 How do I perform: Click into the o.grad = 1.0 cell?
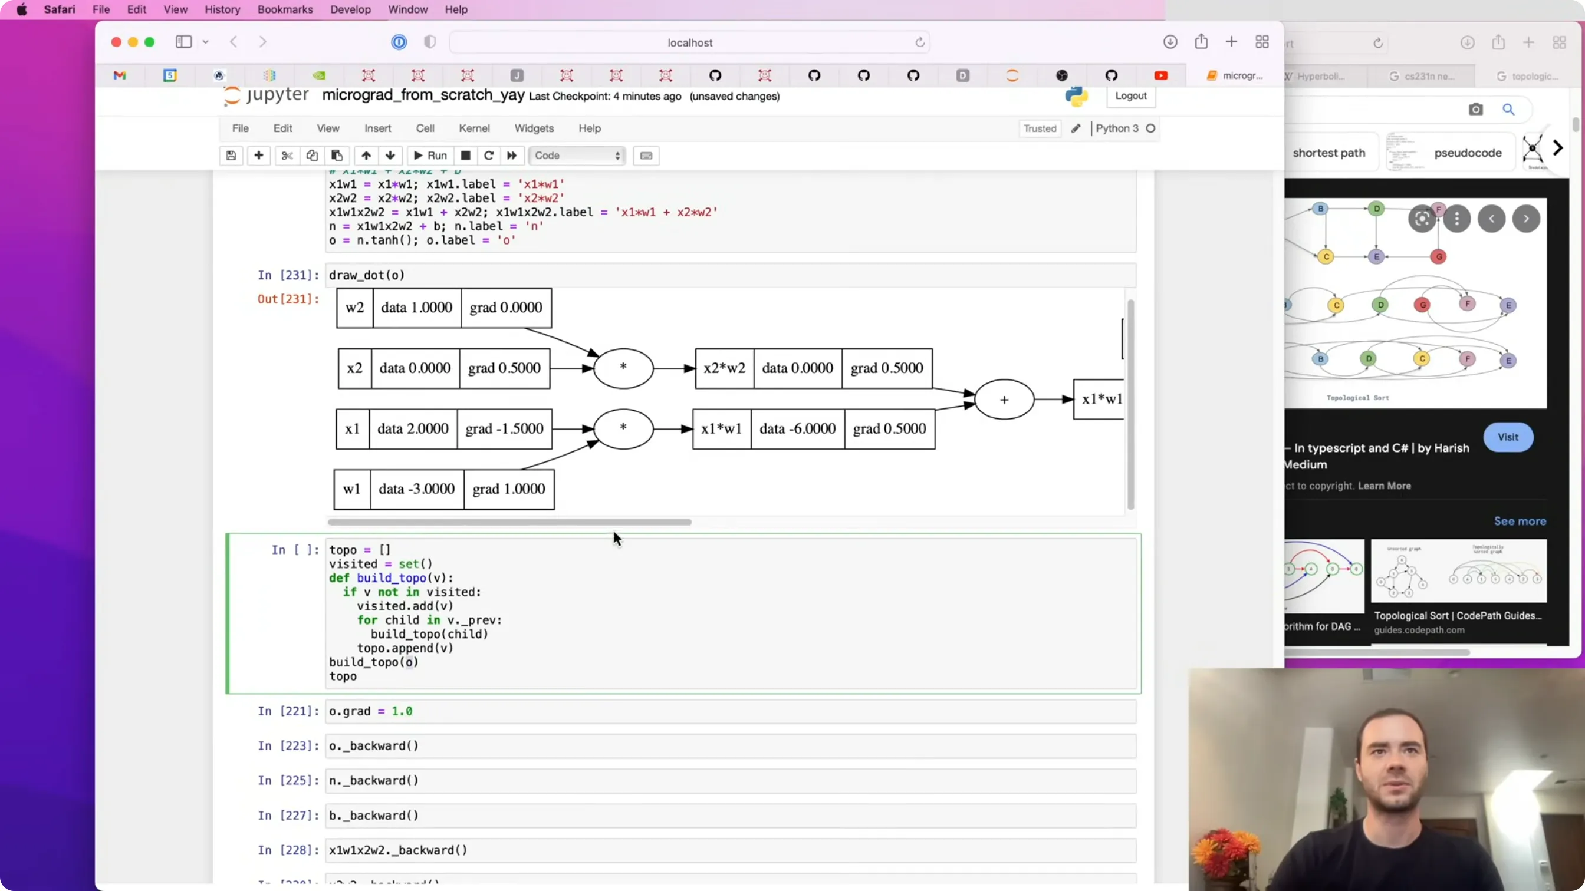[730, 711]
